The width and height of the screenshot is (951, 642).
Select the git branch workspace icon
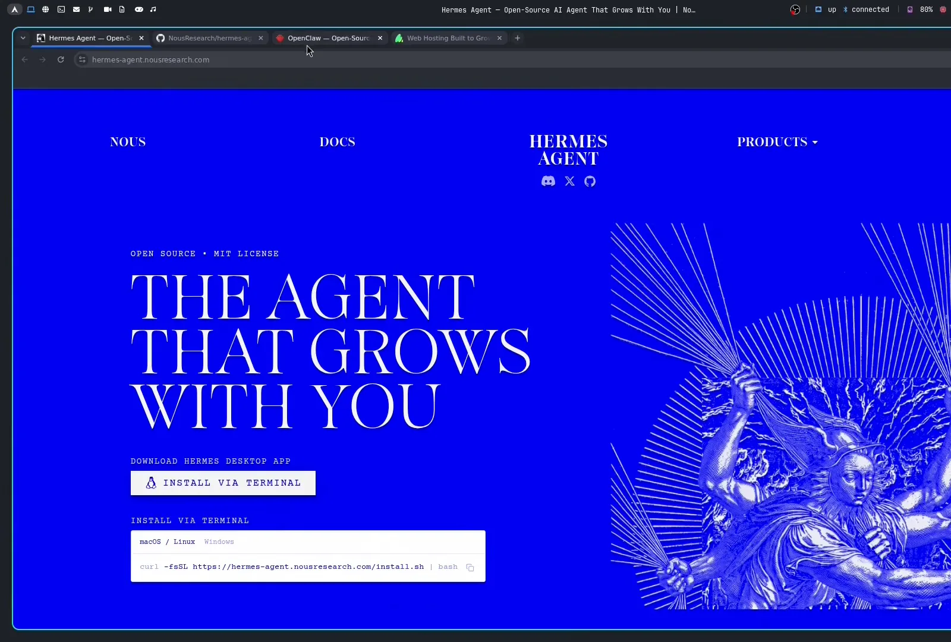click(90, 10)
